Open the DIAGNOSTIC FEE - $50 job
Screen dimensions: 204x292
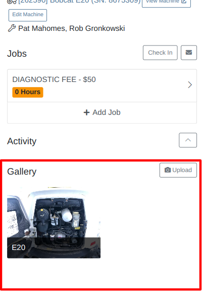[102, 86]
